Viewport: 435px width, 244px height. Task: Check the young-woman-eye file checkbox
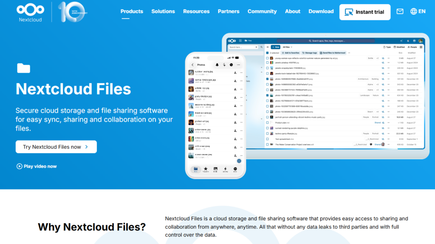point(268,58)
